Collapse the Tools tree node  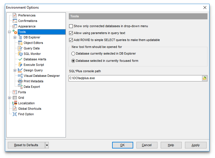9,32
